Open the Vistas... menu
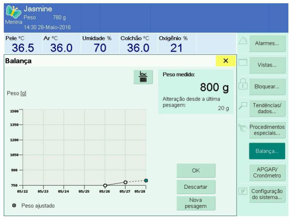Screen dimensions: 294x223 click(x=267, y=65)
